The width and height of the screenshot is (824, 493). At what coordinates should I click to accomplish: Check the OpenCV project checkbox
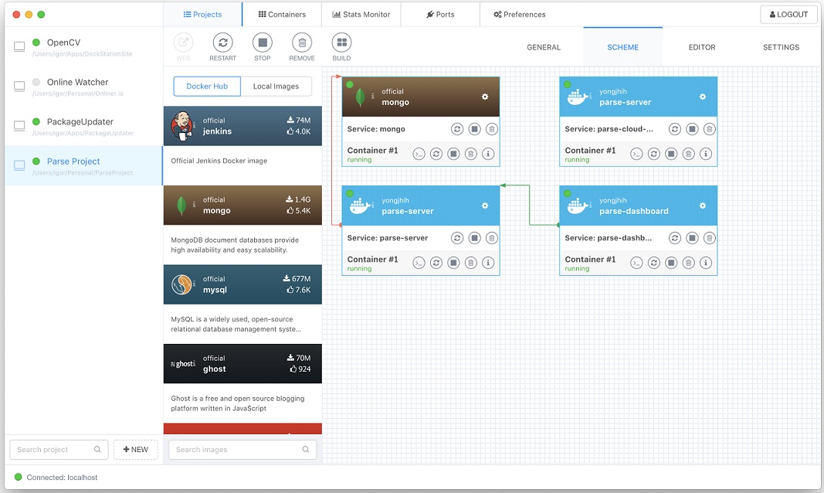point(18,47)
